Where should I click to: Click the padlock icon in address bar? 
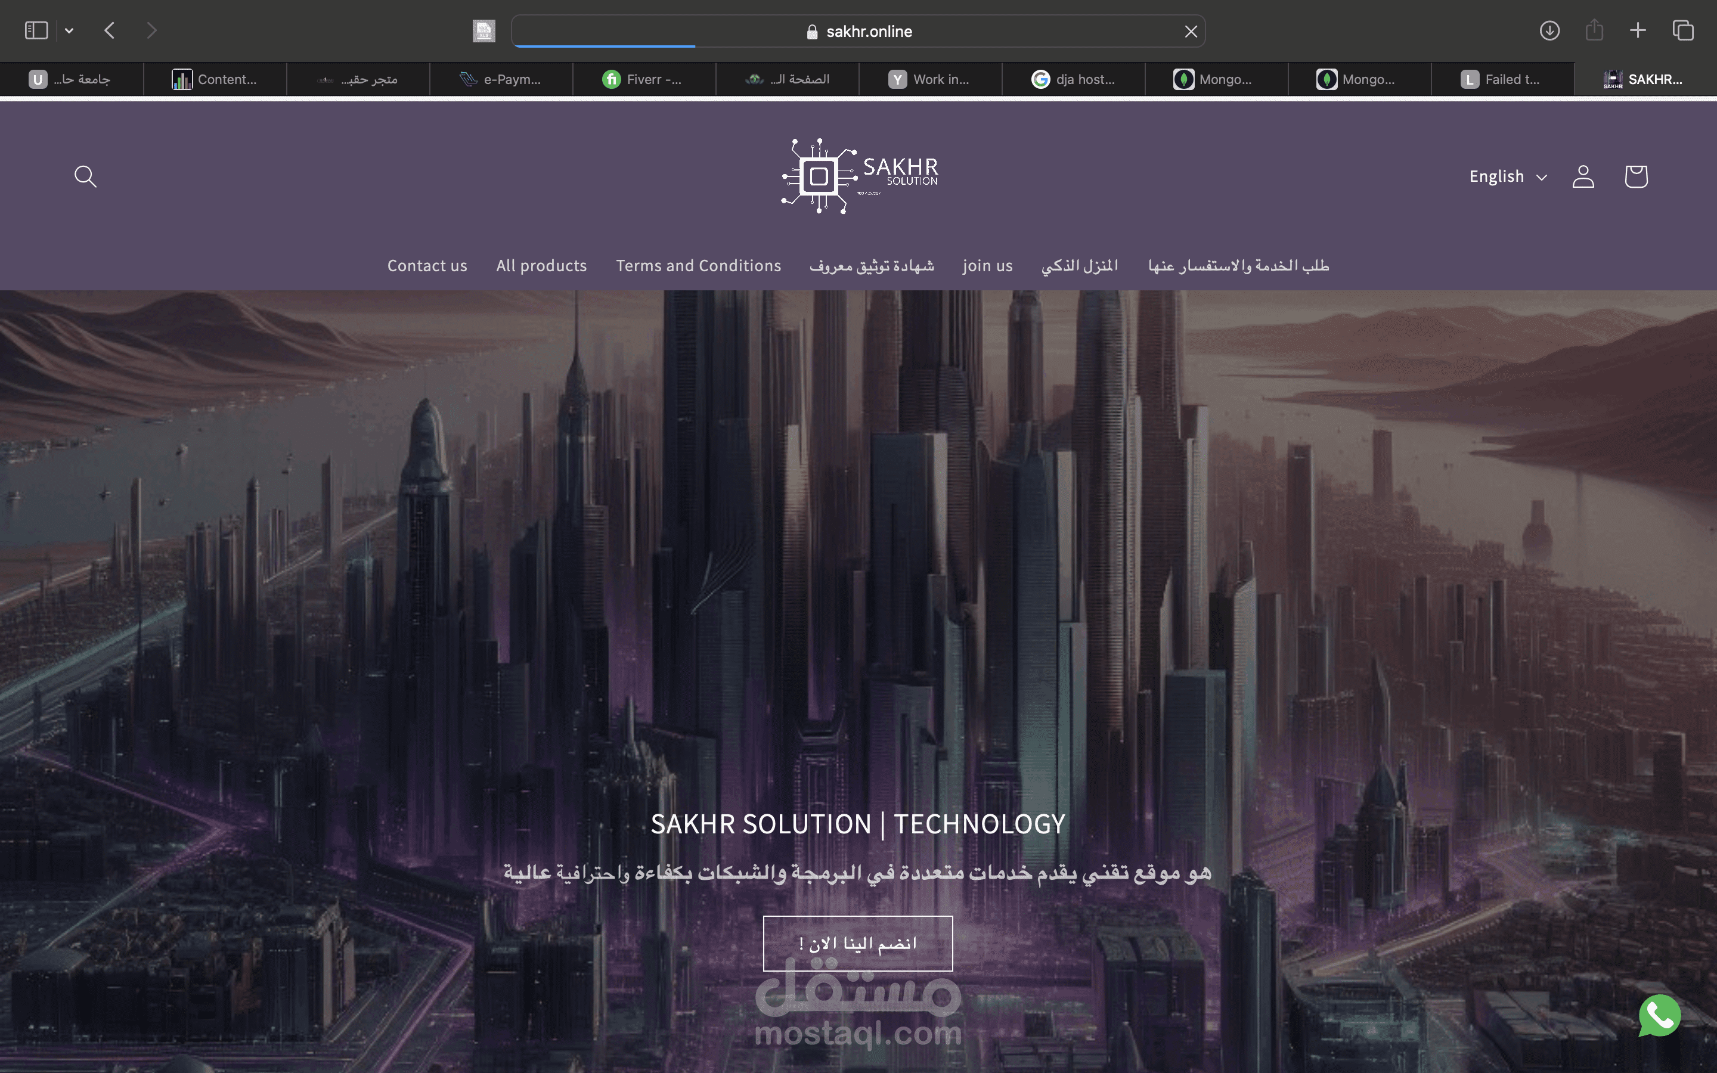tap(813, 32)
